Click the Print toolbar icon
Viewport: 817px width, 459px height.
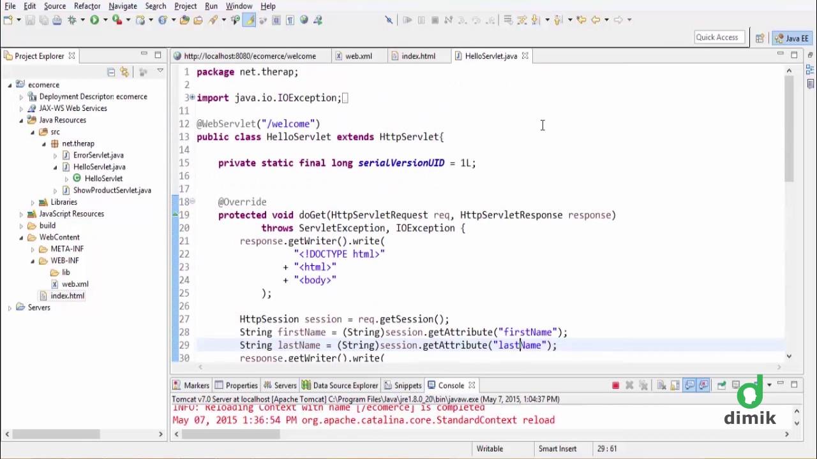coord(57,20)
